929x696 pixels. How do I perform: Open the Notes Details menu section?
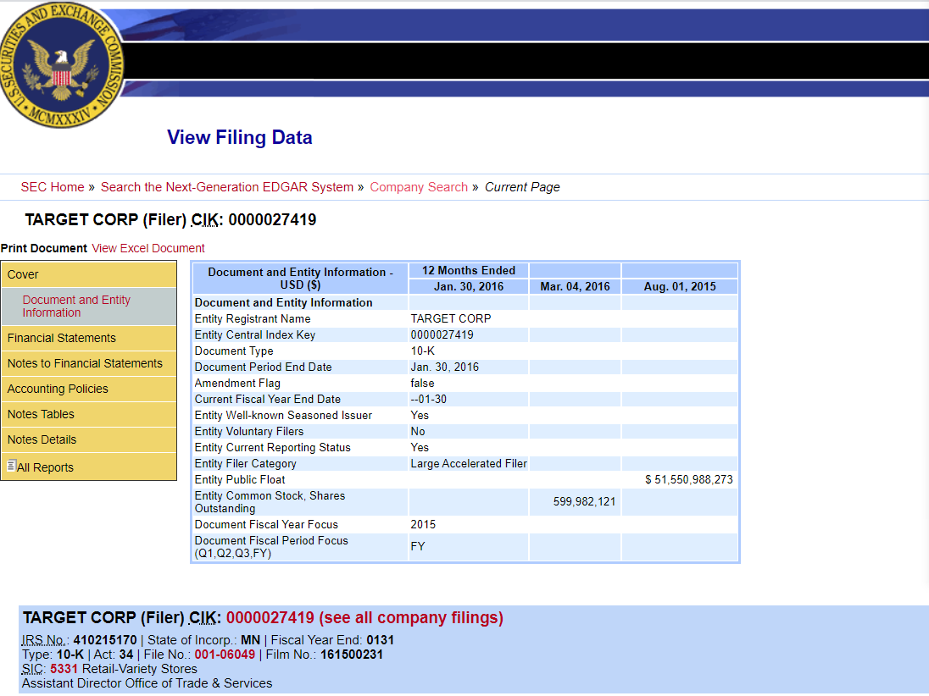pos(89,439)
